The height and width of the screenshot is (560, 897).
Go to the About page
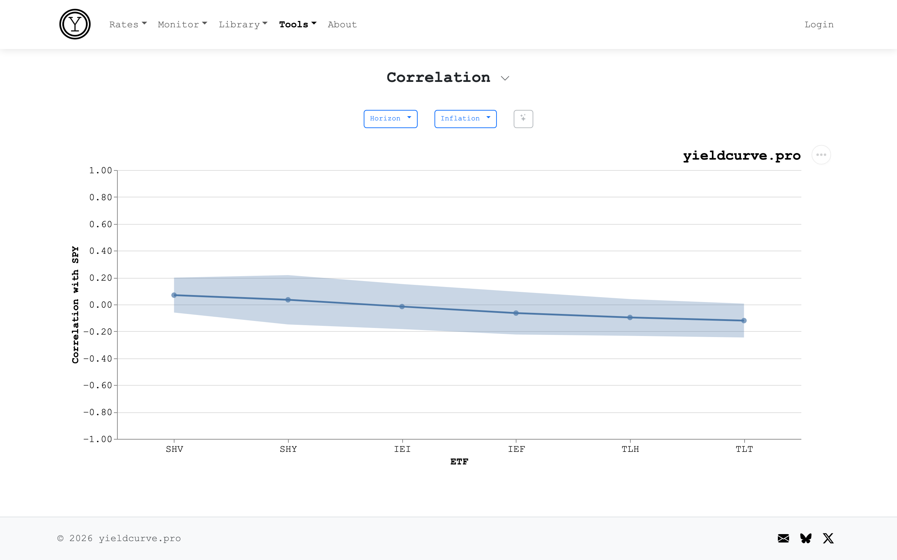342,24
